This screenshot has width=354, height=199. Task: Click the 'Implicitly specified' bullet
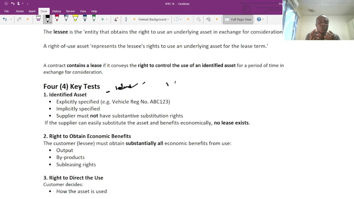[78, 109]
